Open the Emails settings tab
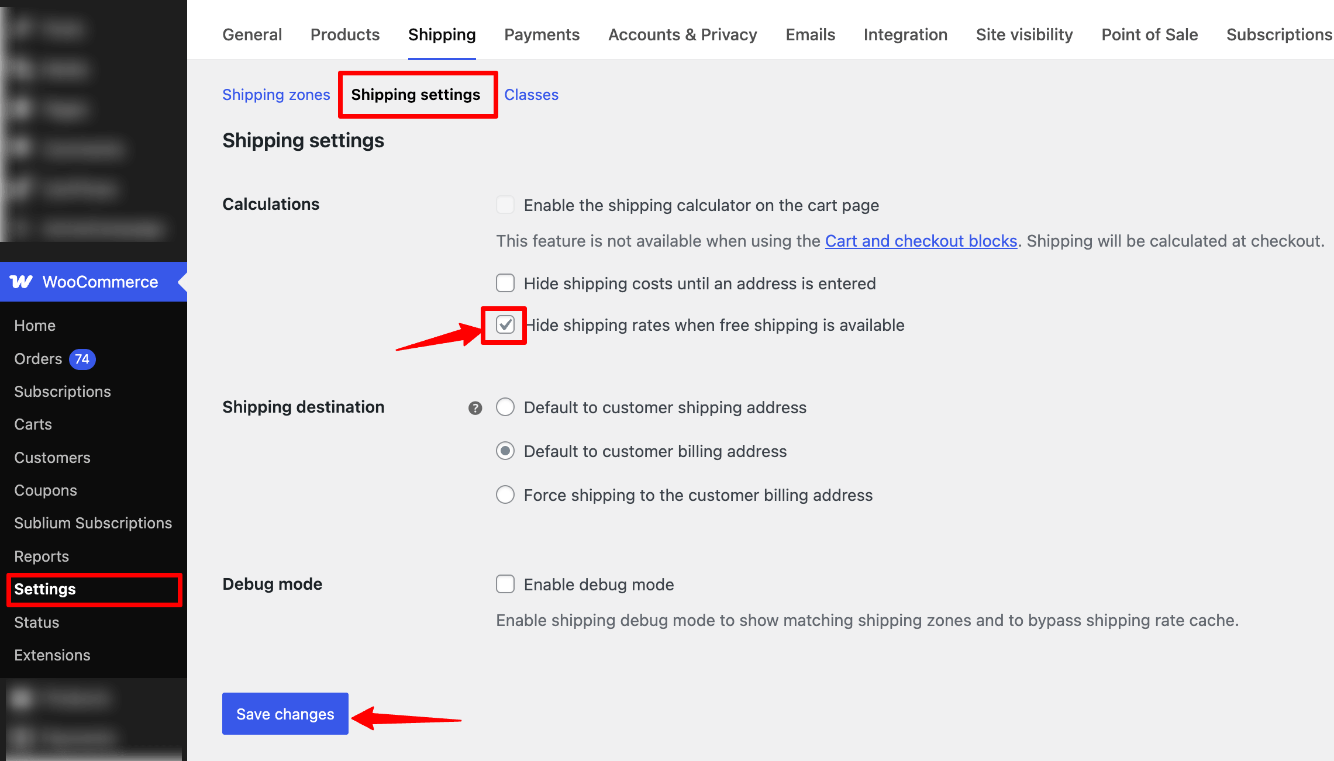Image resolution: width=1334 pixels, height=761 pixels. pyautogui.click(x=810, y=34)
